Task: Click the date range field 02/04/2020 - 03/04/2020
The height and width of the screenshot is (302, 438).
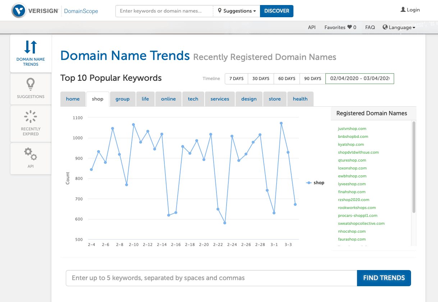Action: click(360, 79)
